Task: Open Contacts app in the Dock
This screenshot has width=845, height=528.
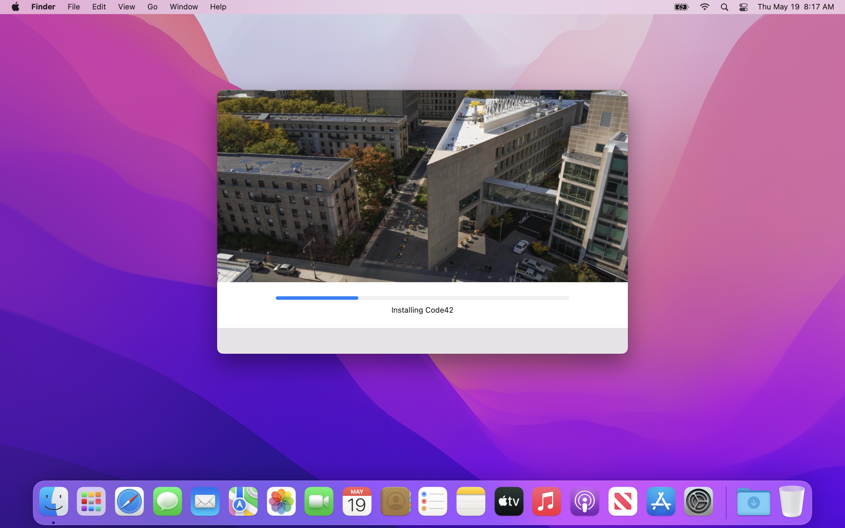Action: click(x=395, y=501)
